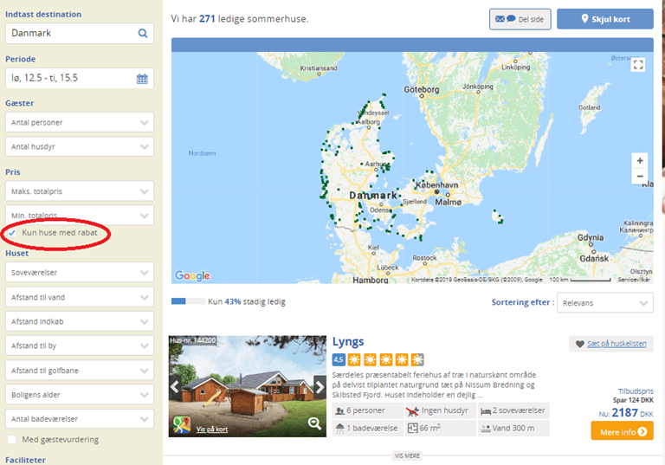Viewport: 665px width, 465px height.
Task: Expand the Maks. totalpris dropdown
Action: (80, 191)
